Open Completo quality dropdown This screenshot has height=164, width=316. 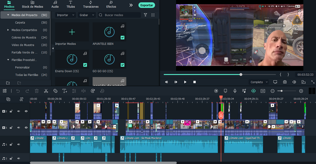pos(259,82)
